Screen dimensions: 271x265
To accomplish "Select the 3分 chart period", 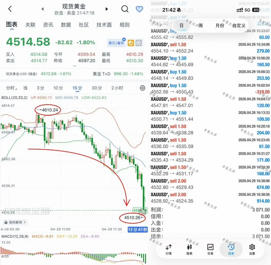I will pyautogui.click(x=40, y=88).
